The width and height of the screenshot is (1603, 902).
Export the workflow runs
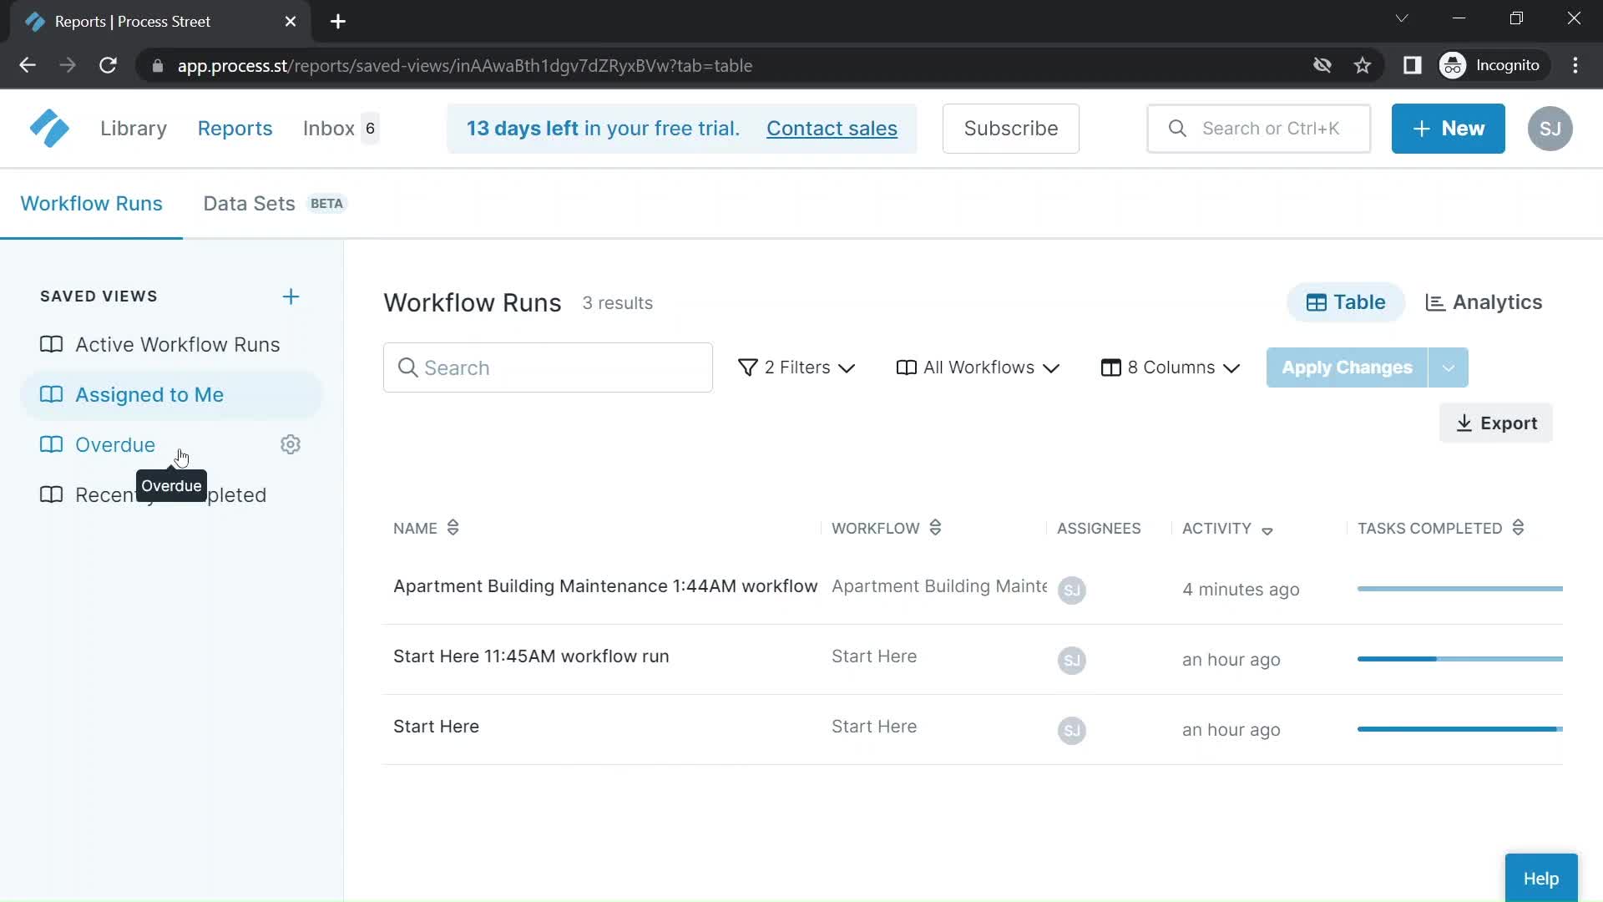click(x=1495, y=423)
